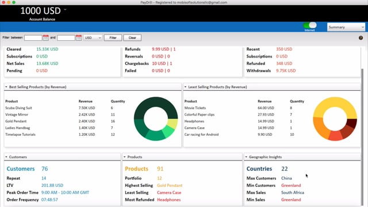Toggle the Internet switch
Image resolution: width=368 pixels, height=207 pixels.
(310, 25)
